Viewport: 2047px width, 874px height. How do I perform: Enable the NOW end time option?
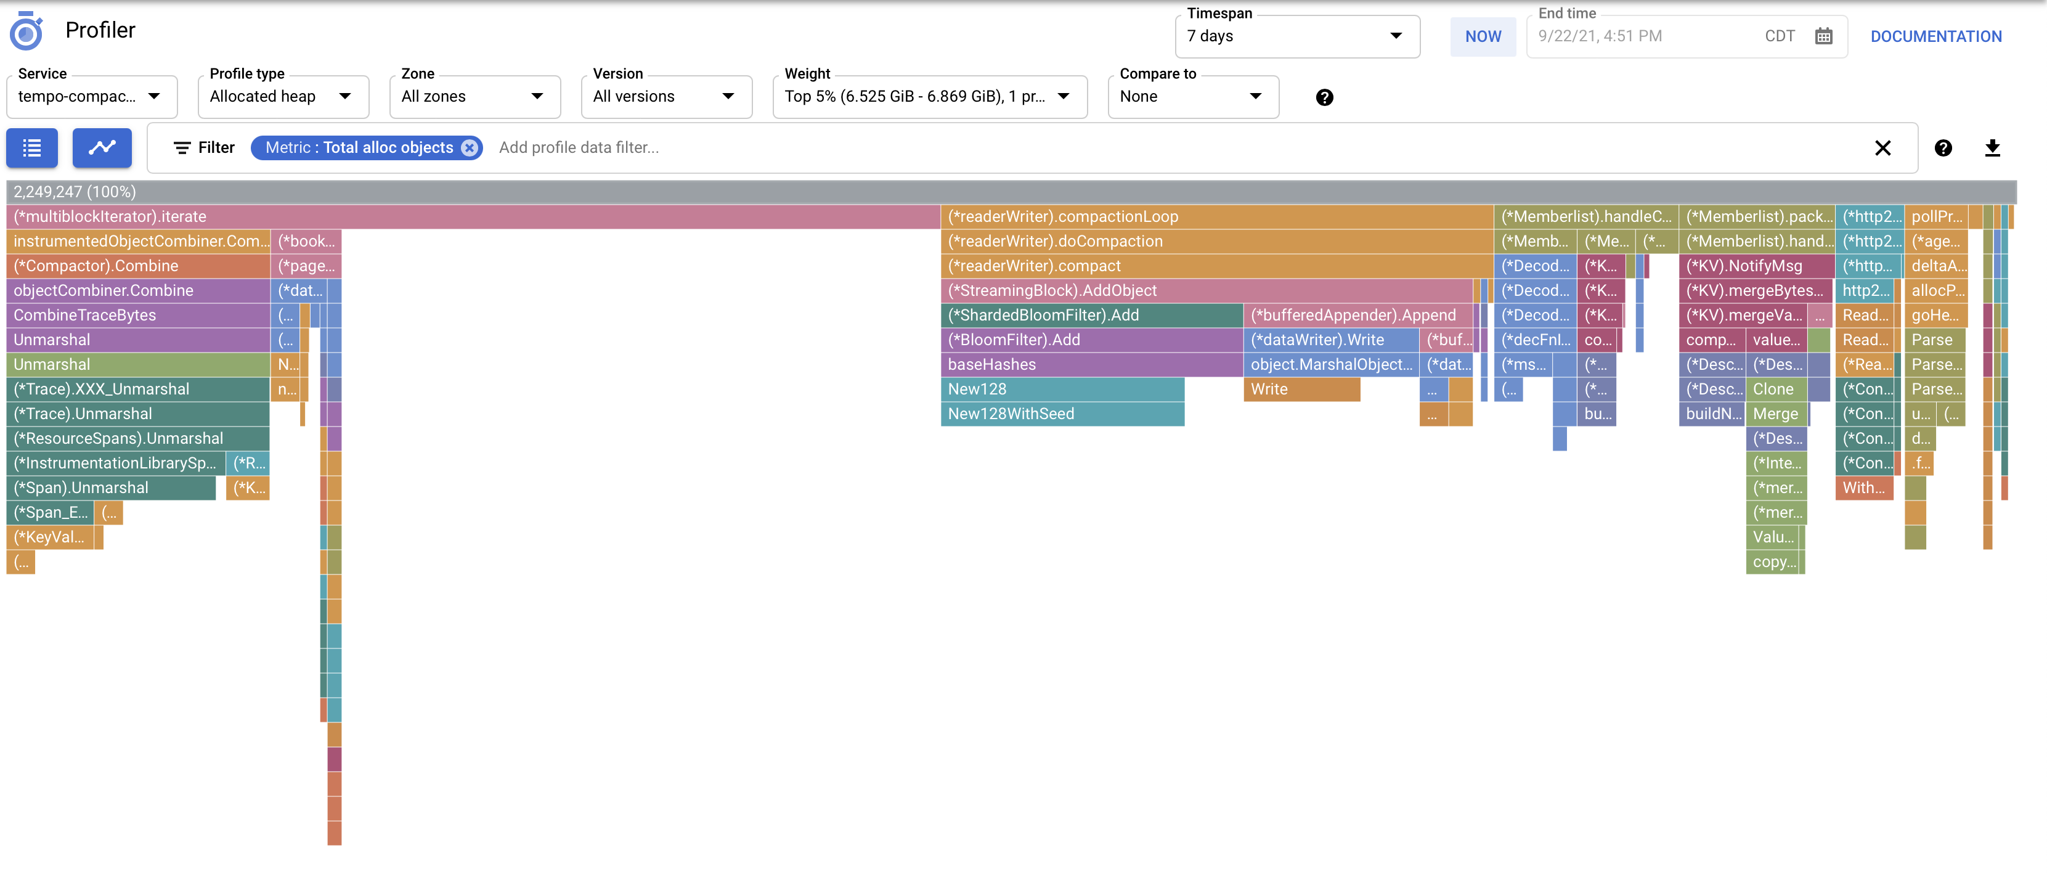(x=1483, y=36)
